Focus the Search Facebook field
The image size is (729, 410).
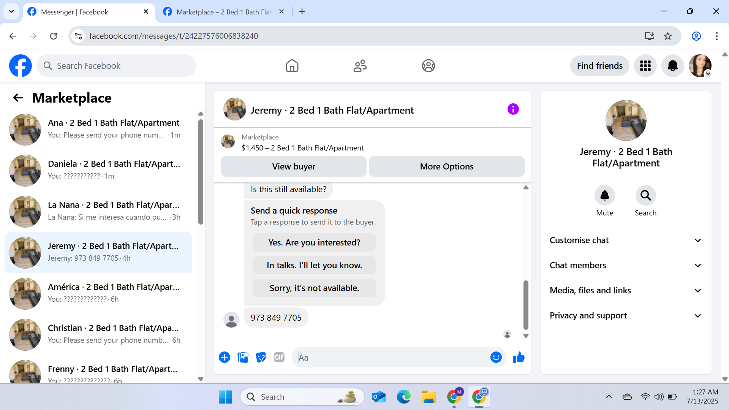click(116, 66)
